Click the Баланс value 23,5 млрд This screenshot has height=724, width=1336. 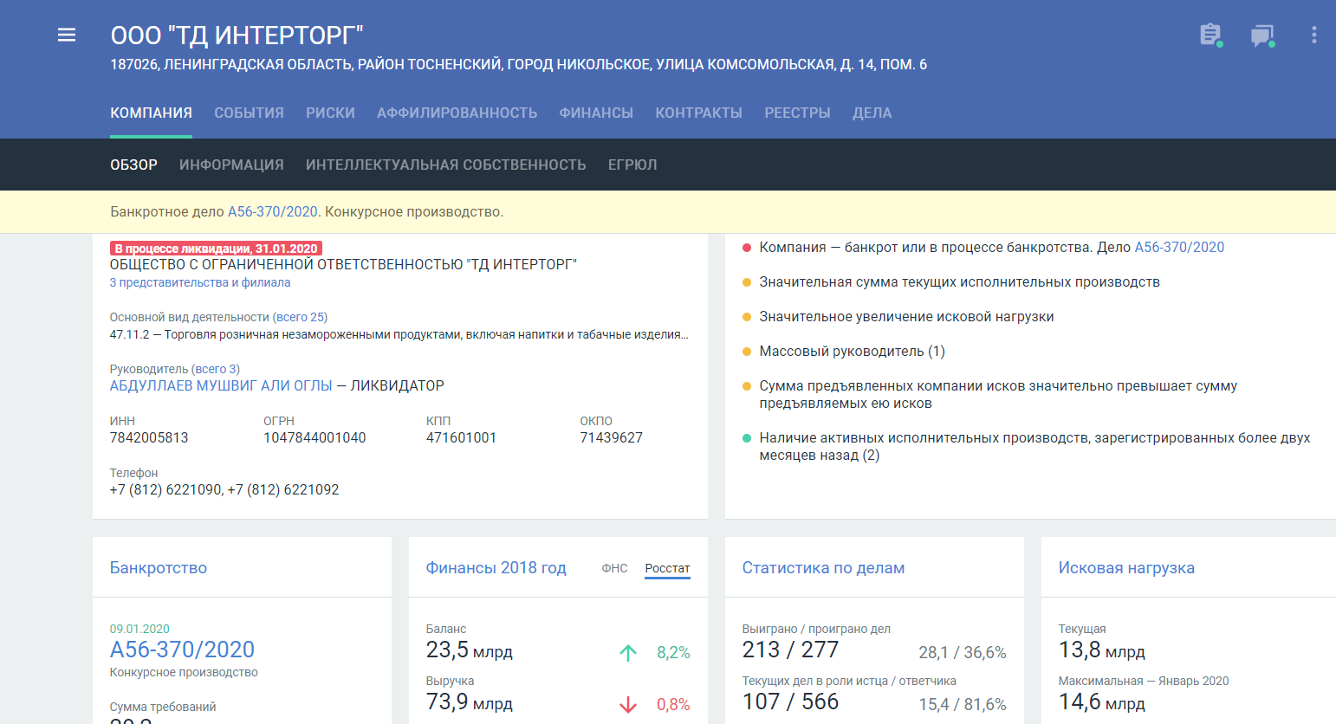[469, 650]
